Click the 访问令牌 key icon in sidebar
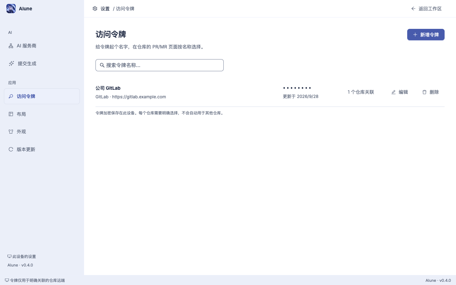 (11, 96)
